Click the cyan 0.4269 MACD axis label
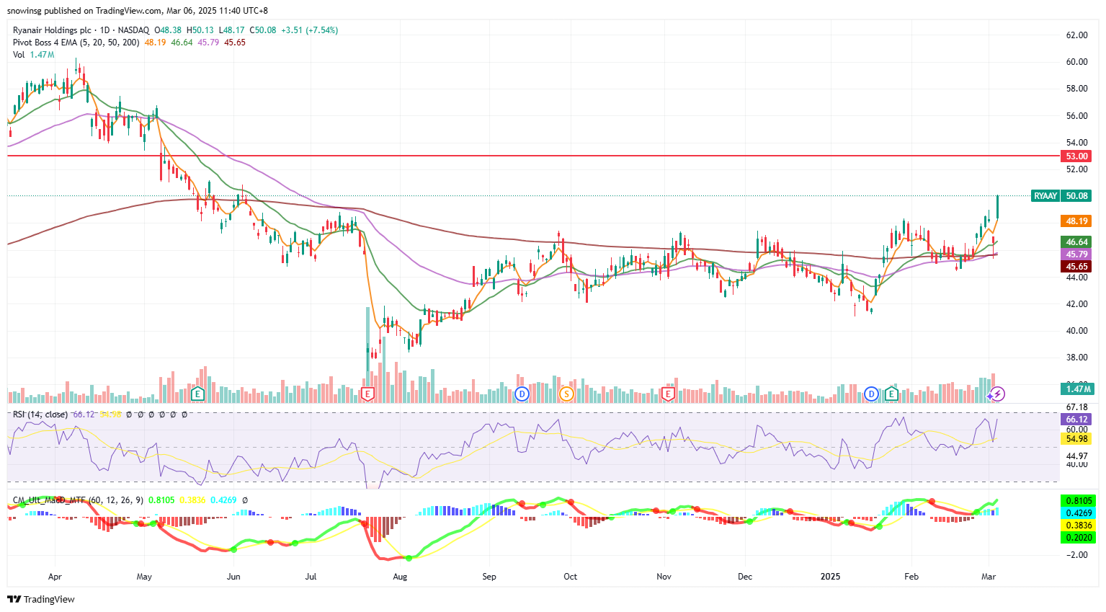1106x612 pixels. coord(1079,513)
